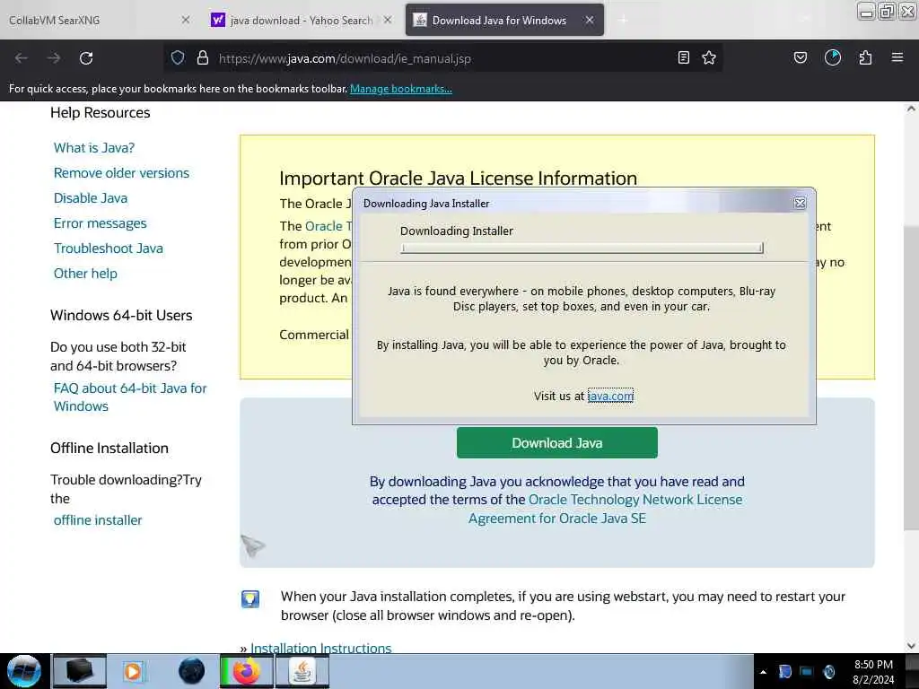This screenshot has height=689, width=919.
Task: Click the address bar URL
Action: pyautogui.click(x=345, y=58)
